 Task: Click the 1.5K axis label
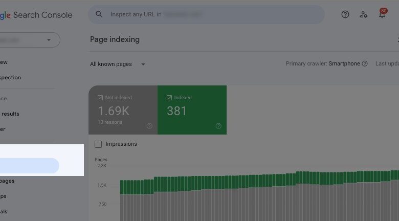102,185
